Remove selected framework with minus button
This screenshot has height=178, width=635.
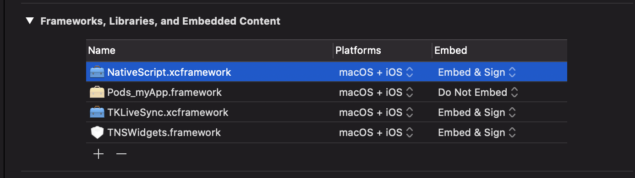tap(121, 154)
